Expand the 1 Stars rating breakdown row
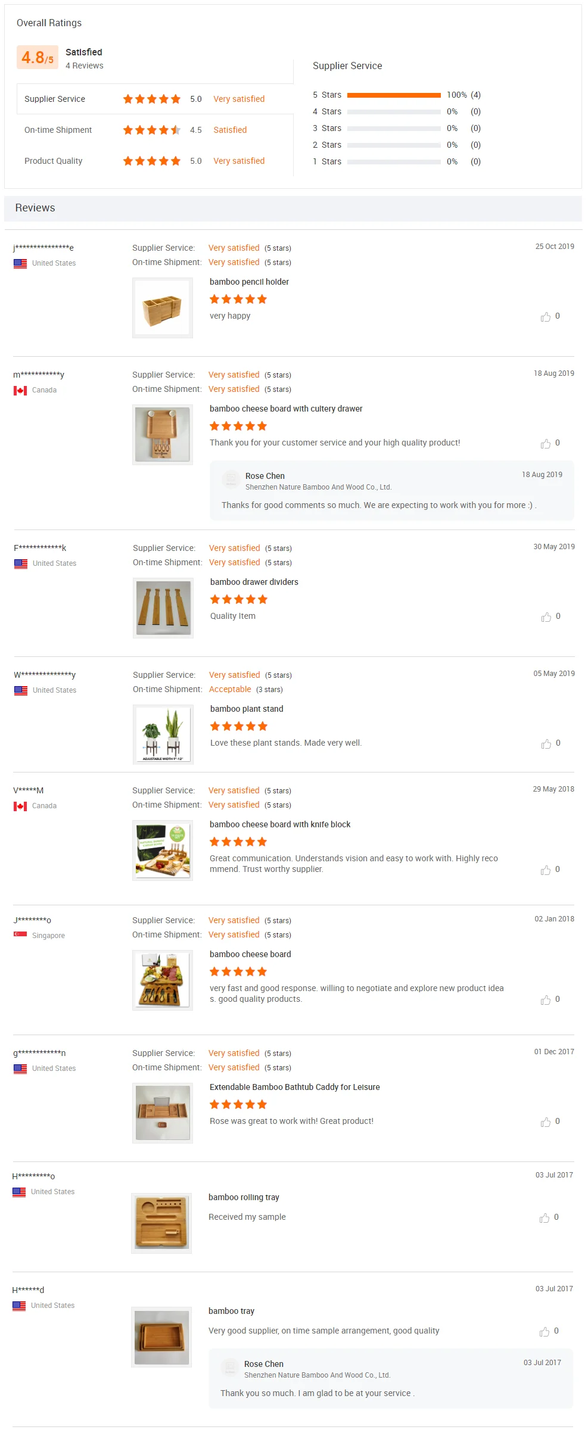 393,161
